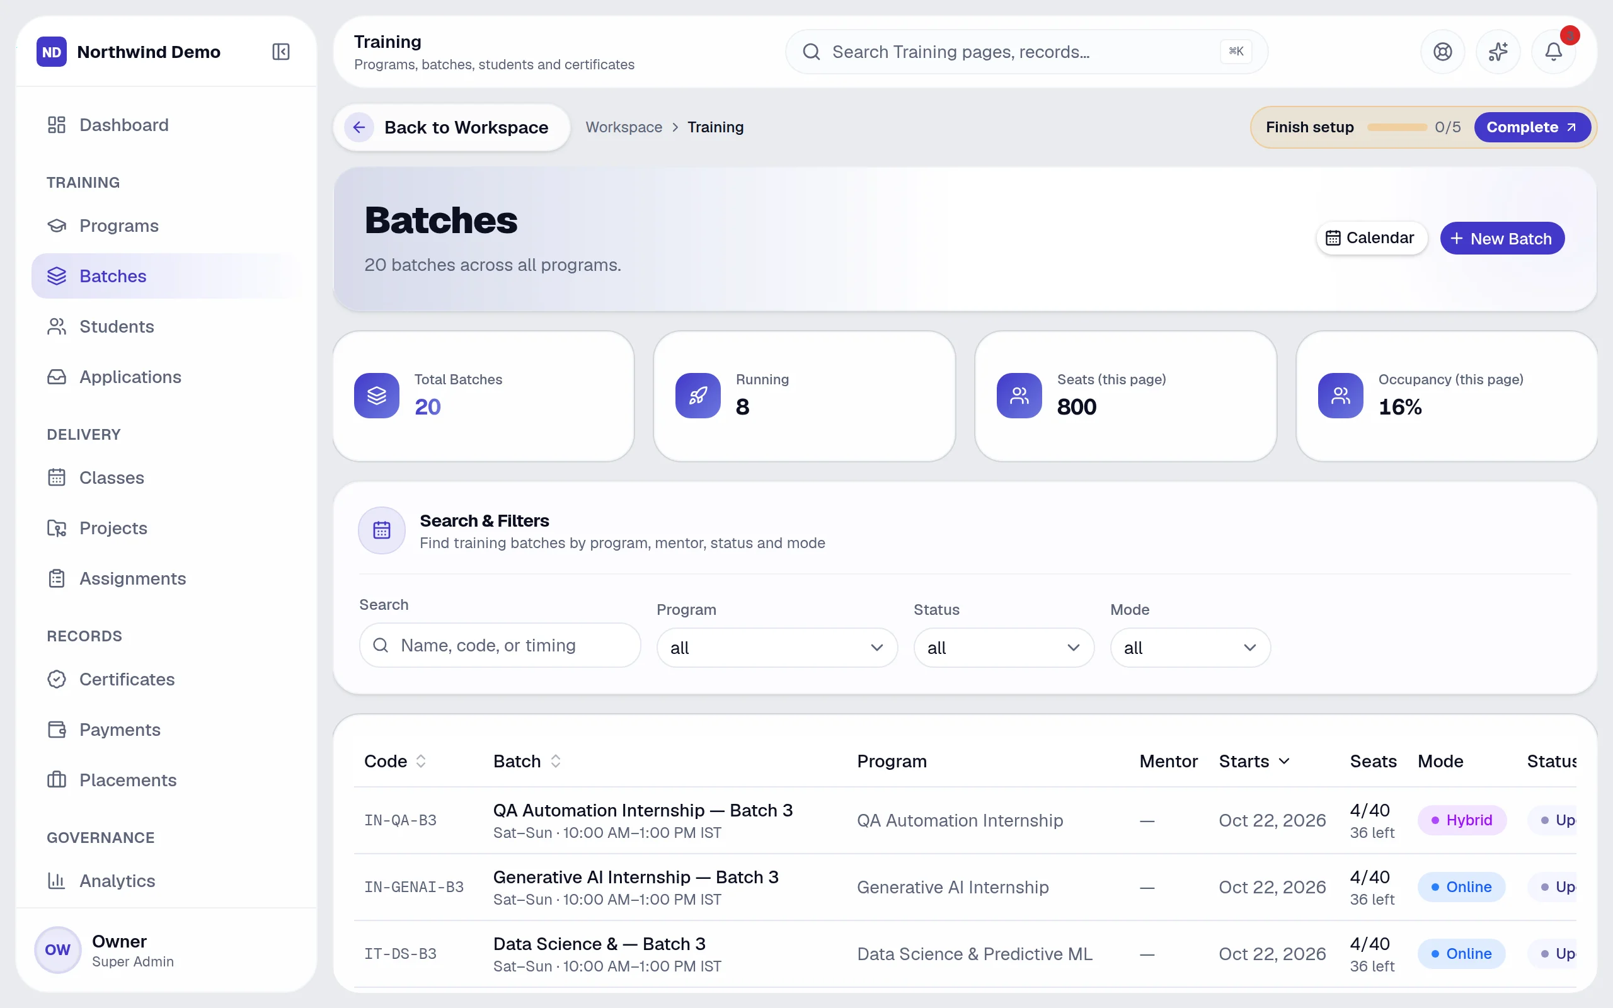This screenshot has width=1613, height=1008.
Task: Click the Assignments clipboard icon
Action: (x=57, y=578)
